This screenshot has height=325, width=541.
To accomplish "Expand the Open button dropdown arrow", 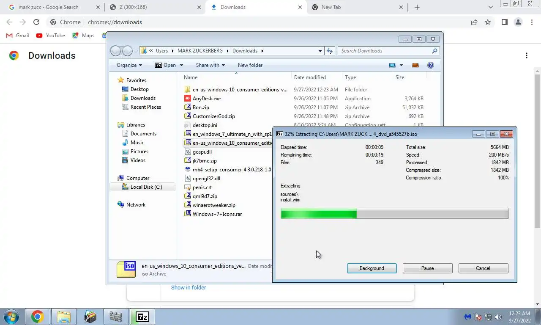I will coord(181,65).
